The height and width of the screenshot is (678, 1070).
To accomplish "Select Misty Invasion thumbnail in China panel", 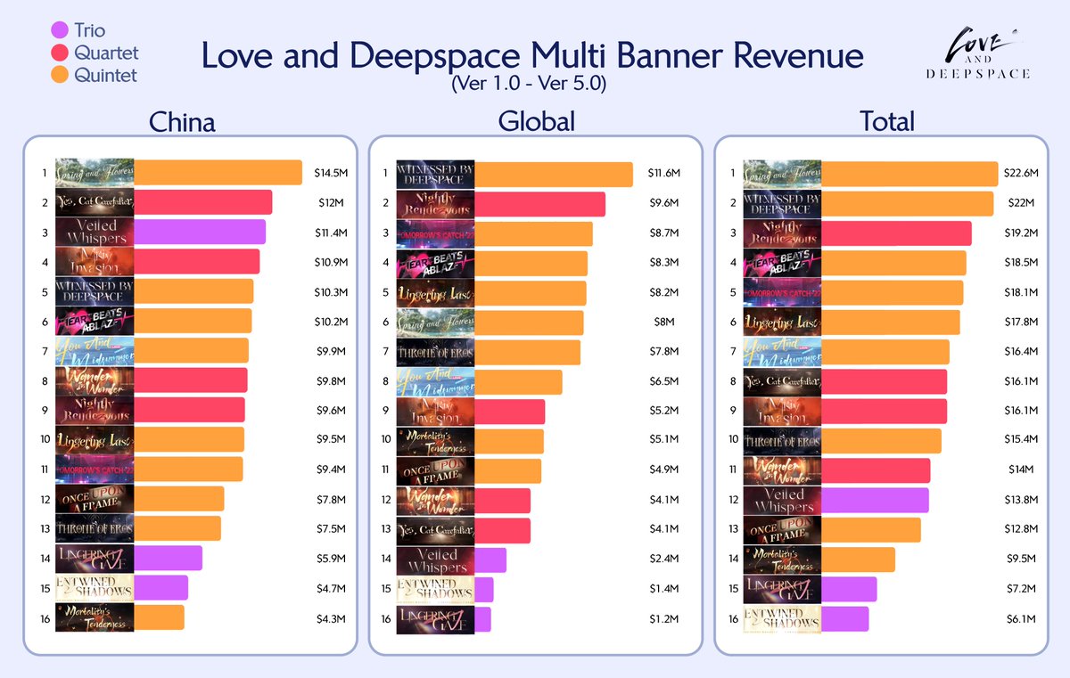I will coord(95,261).
